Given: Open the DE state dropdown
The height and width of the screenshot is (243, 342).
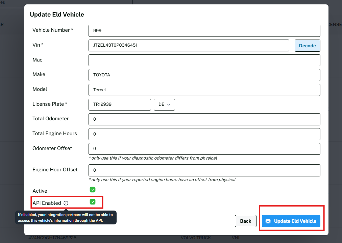Looking at the screenshot, I should point(164,104).
